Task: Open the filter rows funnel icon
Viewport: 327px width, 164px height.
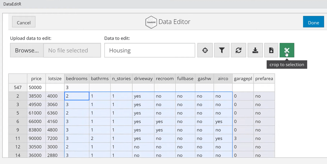Action: (x=222, y=50)
